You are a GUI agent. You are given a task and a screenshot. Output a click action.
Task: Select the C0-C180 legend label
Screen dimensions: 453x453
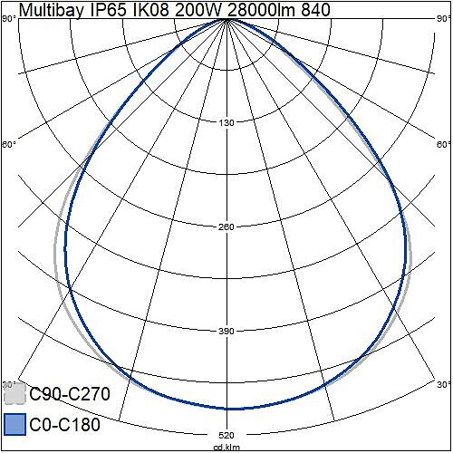[64, 425]
